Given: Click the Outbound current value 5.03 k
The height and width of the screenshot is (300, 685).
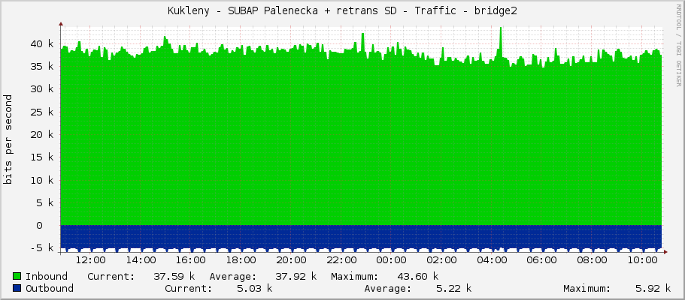Looking at the screenshot, I should click(254, 288).
